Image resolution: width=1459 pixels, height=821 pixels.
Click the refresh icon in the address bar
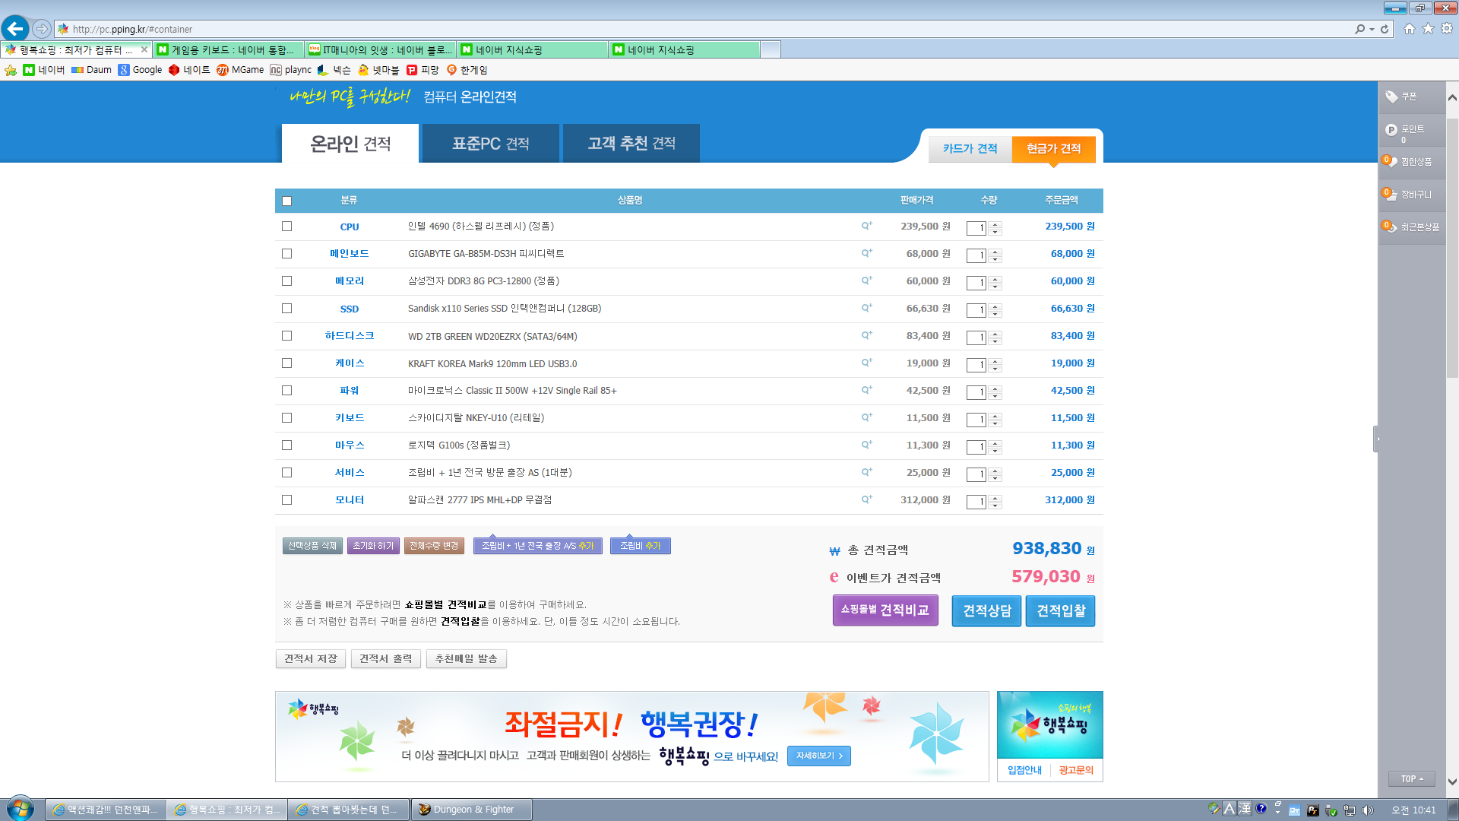click(1385, 29)
